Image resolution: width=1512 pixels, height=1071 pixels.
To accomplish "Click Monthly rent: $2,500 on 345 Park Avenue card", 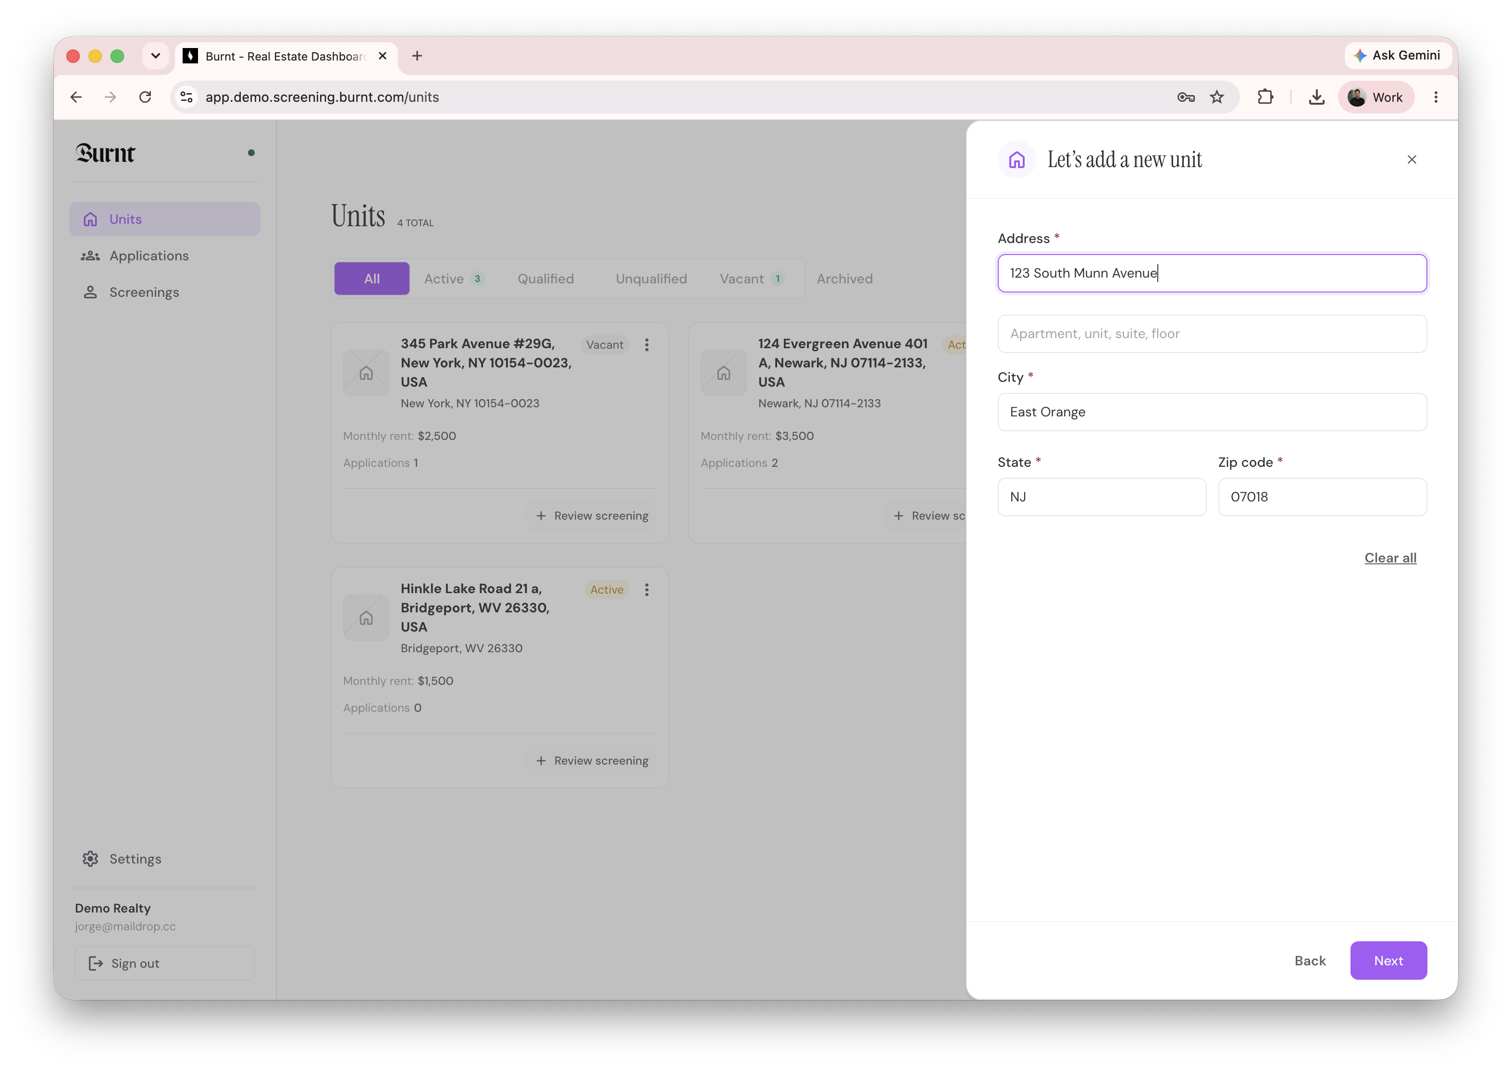I will click(x=399, y=436).
